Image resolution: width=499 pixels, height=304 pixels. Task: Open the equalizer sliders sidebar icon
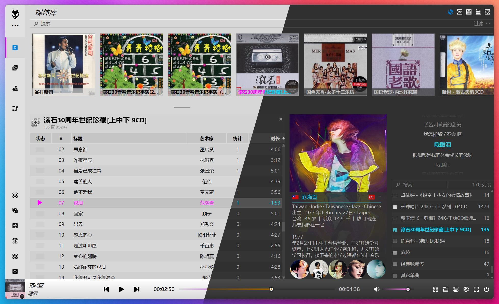coord(15,226)
